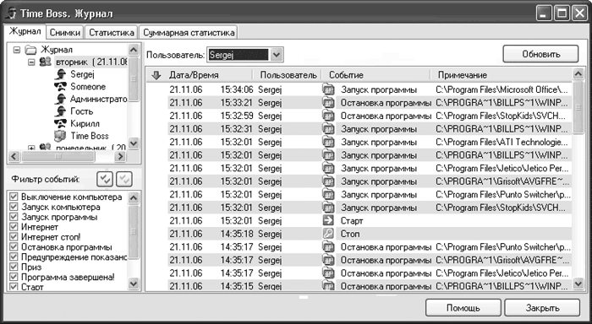The width and height of the screenshot is (592, 324).
Task: Toggle the Интернет стоп! checkbox
Action: (x=14, y=237)
